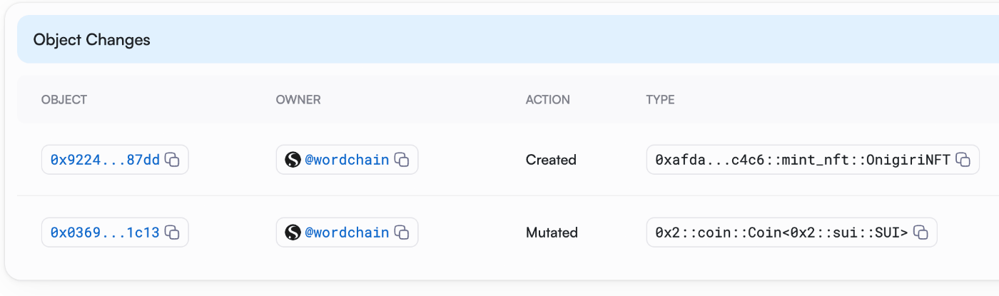Open object 0x9224...87dd details
Screen dimensions: 999x296
point(105,160)
